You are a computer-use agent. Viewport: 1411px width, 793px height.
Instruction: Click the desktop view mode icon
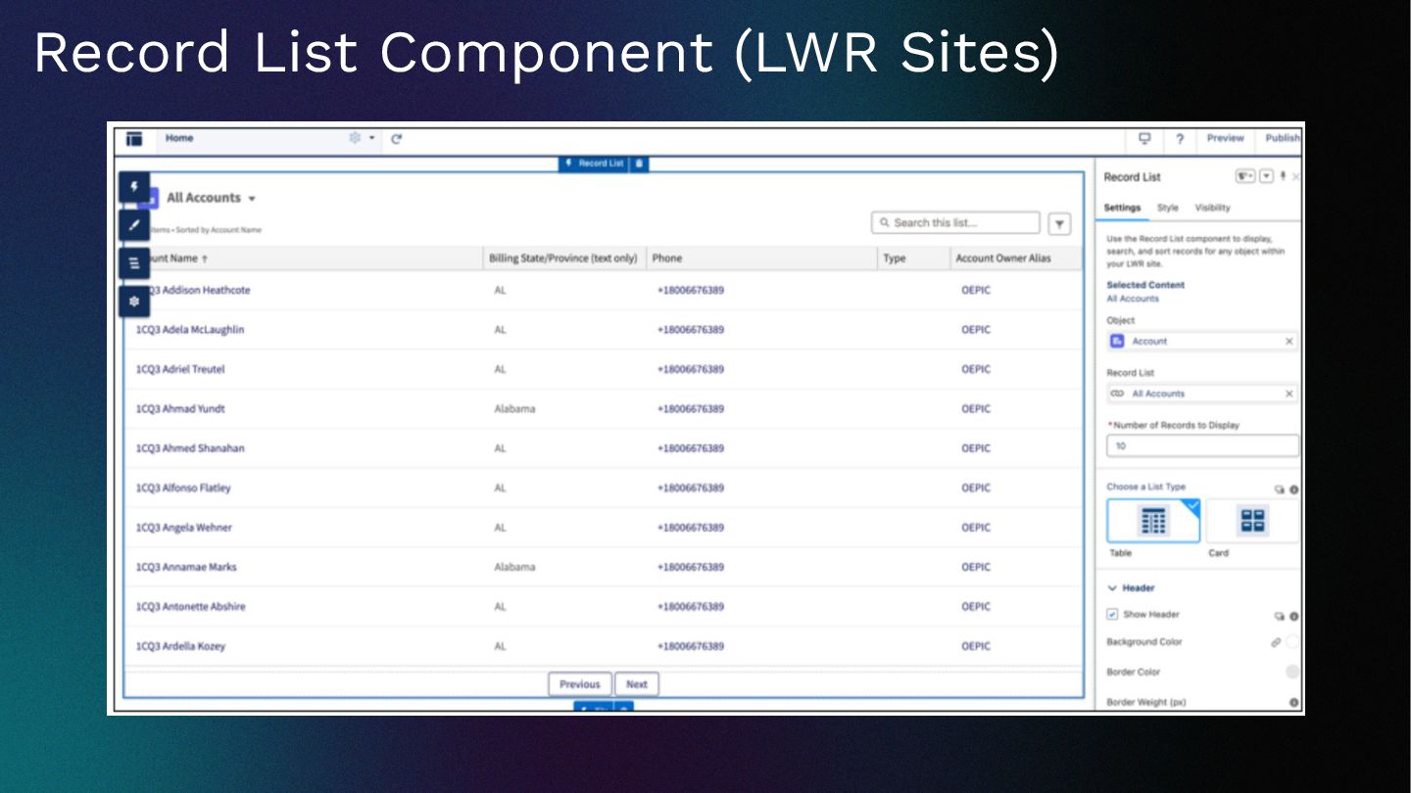pyautogui.click(x=1143, y=138)
